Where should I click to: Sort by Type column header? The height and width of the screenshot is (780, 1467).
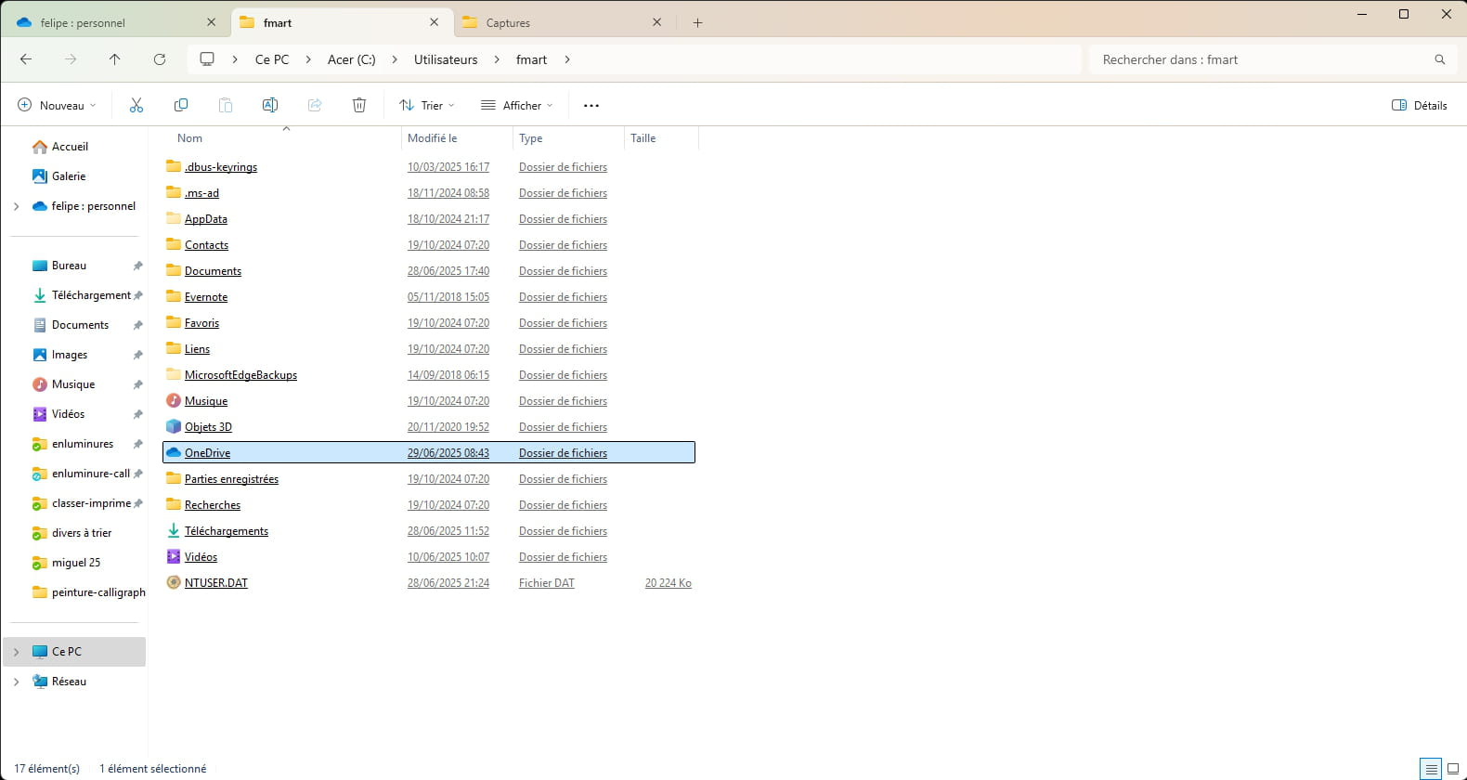(x=531, y=138)
